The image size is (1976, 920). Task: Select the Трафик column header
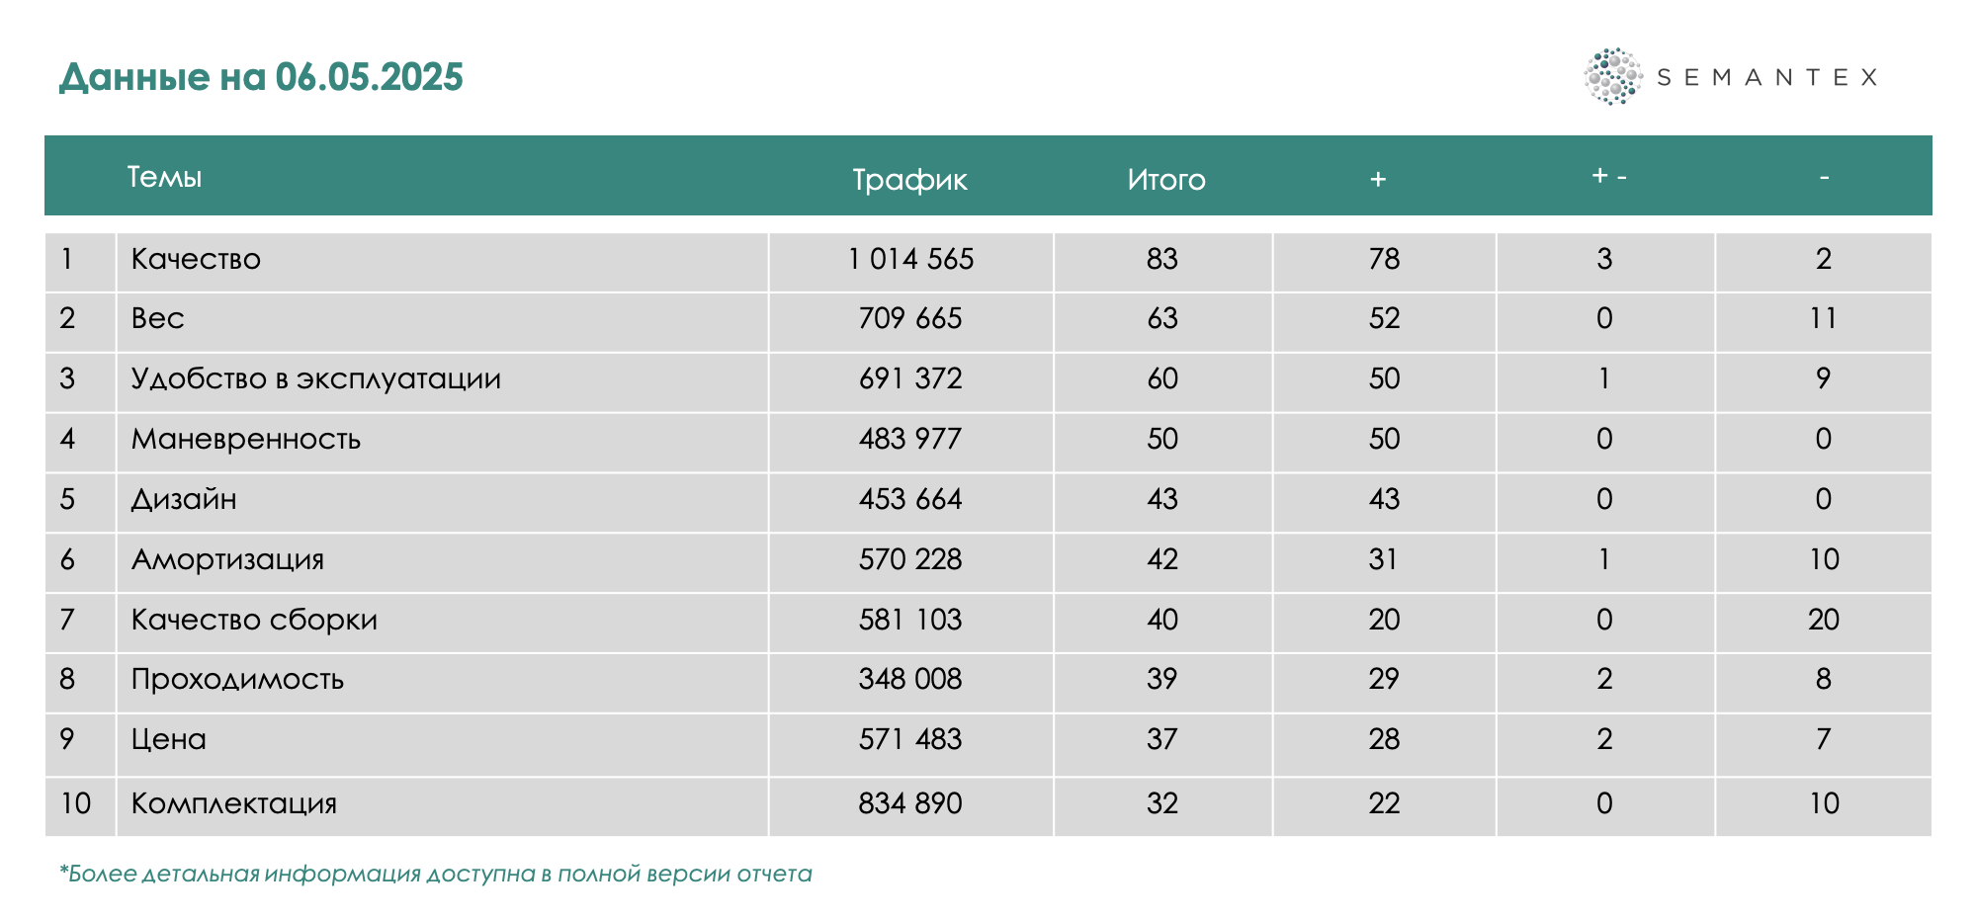(x=909, y=180)
